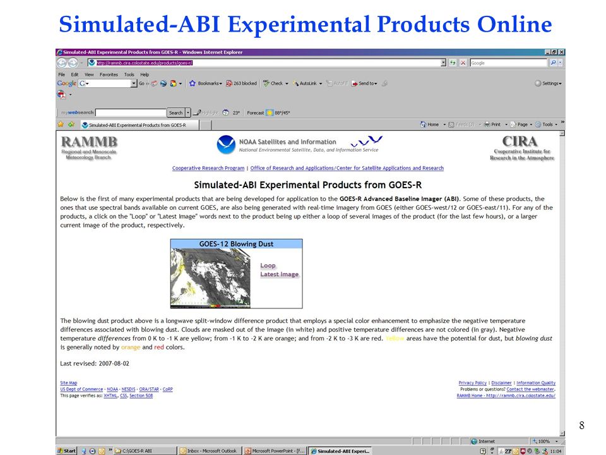Click the Cooperative Research Program link
The width and height of the screenshot is (606, 455).
click(208, 168)
